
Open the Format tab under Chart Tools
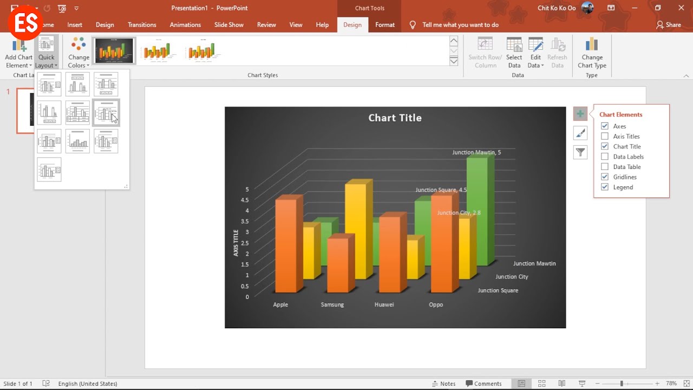(x=385, y=25)
